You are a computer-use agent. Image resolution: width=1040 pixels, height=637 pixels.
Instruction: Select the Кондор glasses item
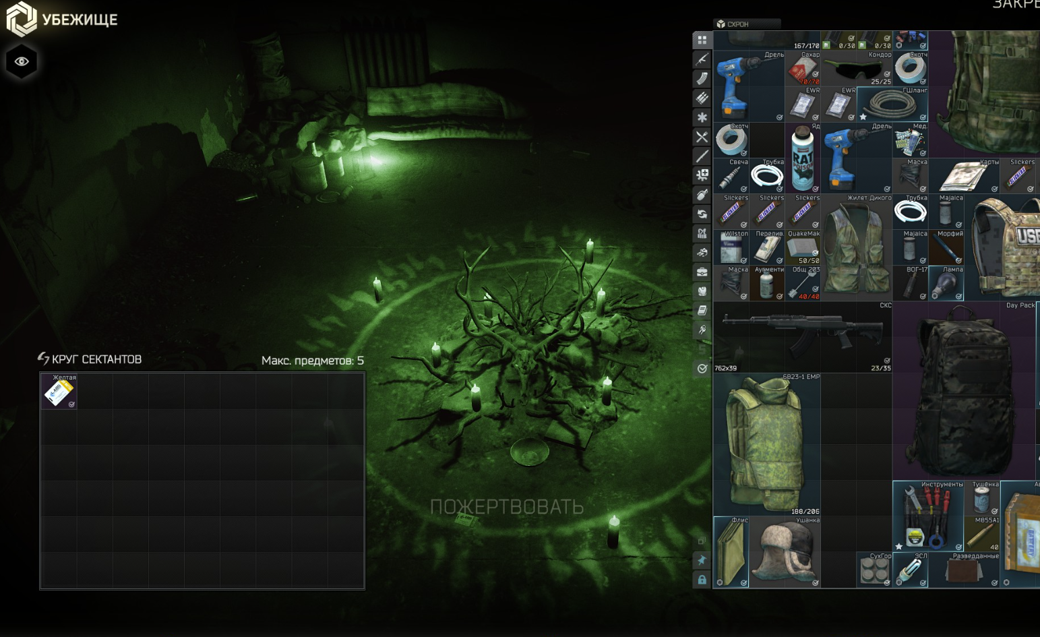[857, 68]
